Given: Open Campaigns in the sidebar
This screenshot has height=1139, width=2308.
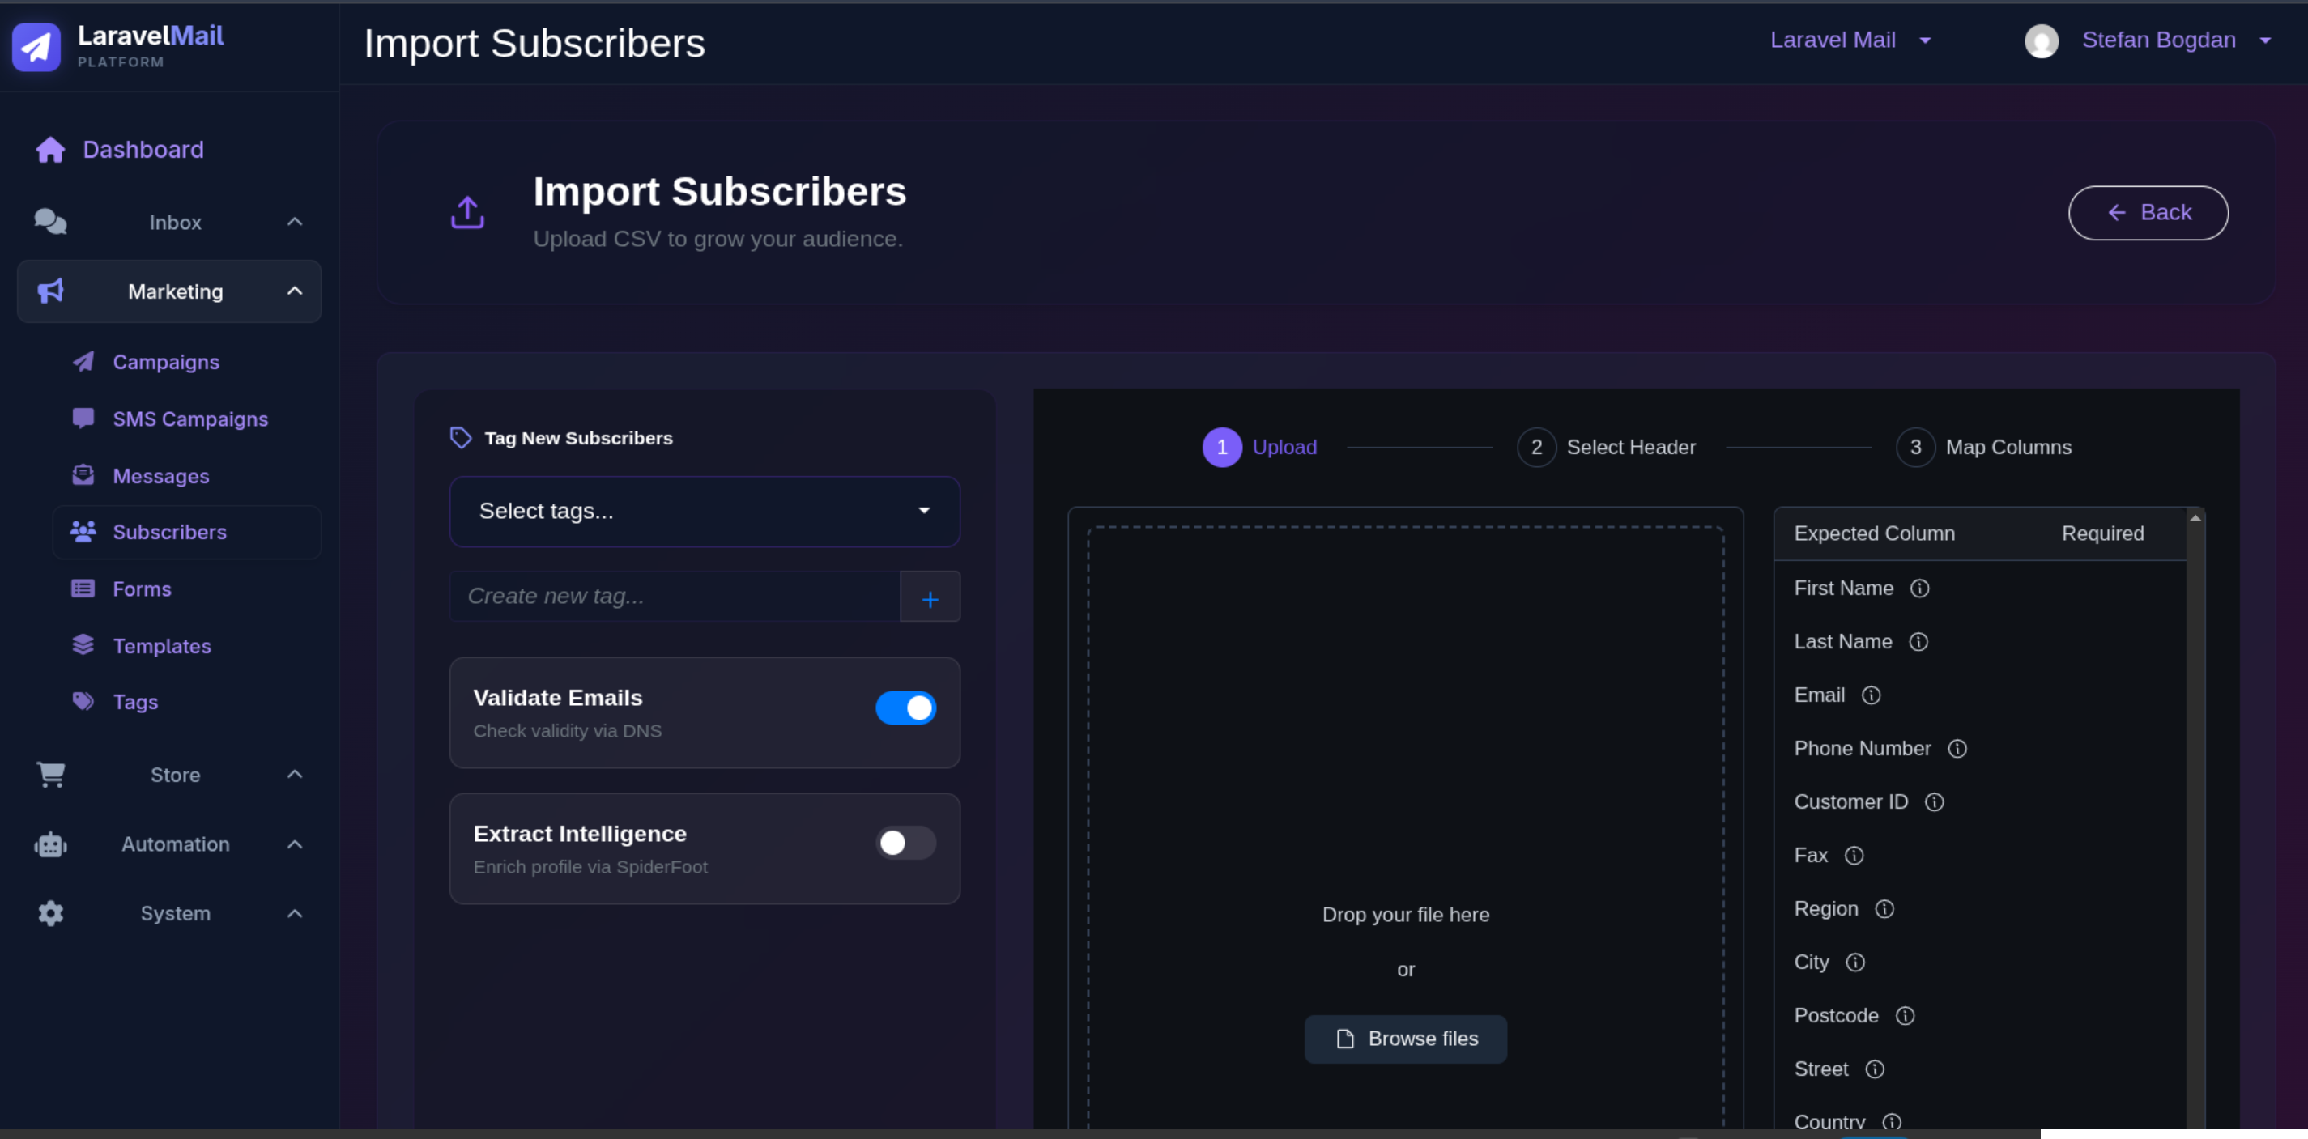Looking at the screenshot, I should tap(166, 362).
